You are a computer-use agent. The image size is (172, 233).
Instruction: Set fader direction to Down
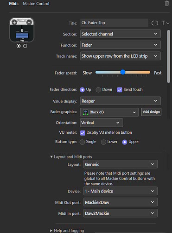(98, 90)
